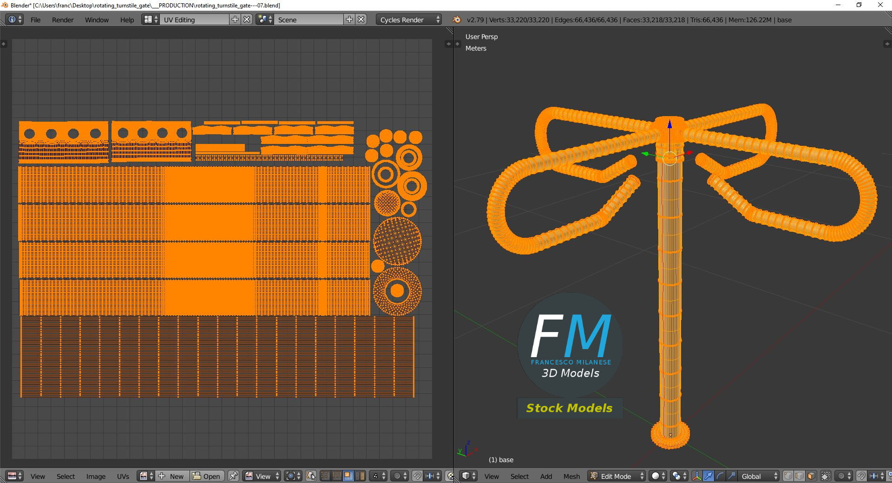Open the 3D viewport View menu
Screen dimensions: 892x483
(x=492, y=476)
